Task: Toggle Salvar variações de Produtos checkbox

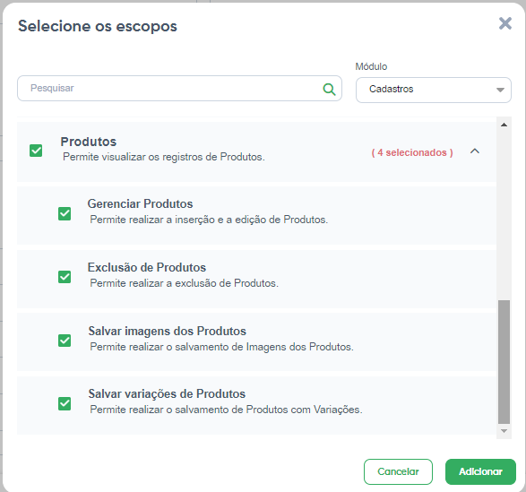Action: click(x=65, y=404)
